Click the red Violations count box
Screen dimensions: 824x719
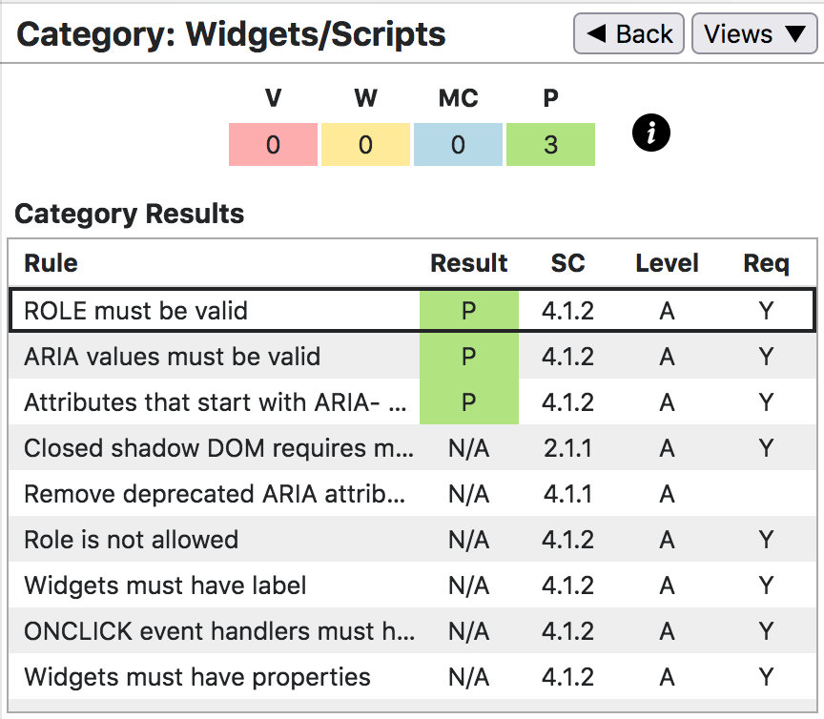[x=273, y=145]
